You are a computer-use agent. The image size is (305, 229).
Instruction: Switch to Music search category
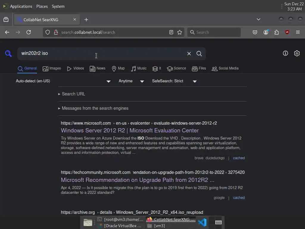[139, 69]
